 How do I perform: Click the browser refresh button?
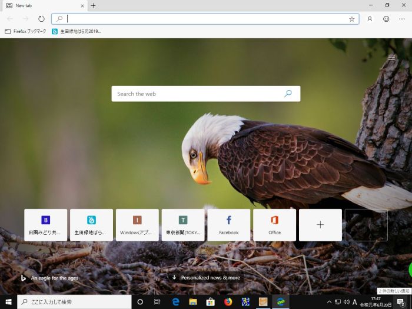coord(41,19)
